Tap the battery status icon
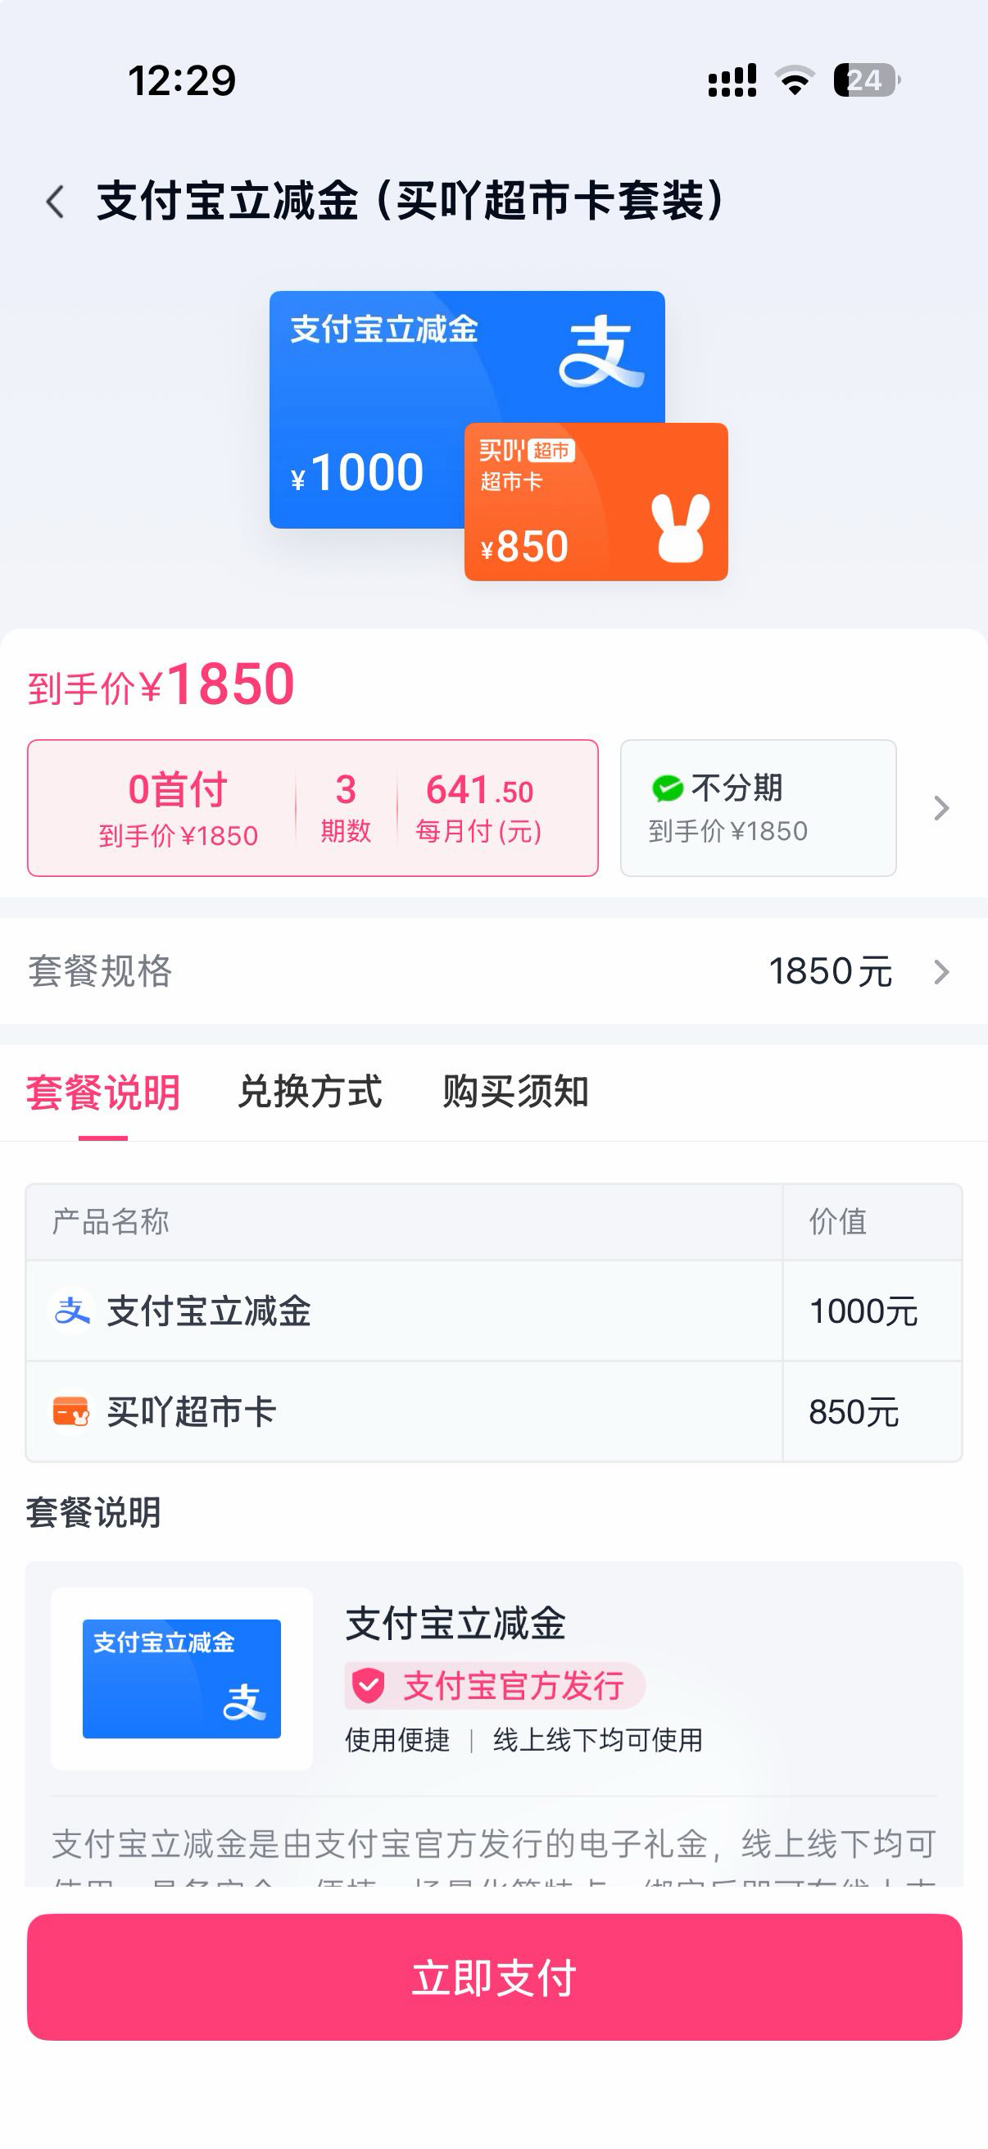Screen dimensions: 988x2149 tap(866, 81)
